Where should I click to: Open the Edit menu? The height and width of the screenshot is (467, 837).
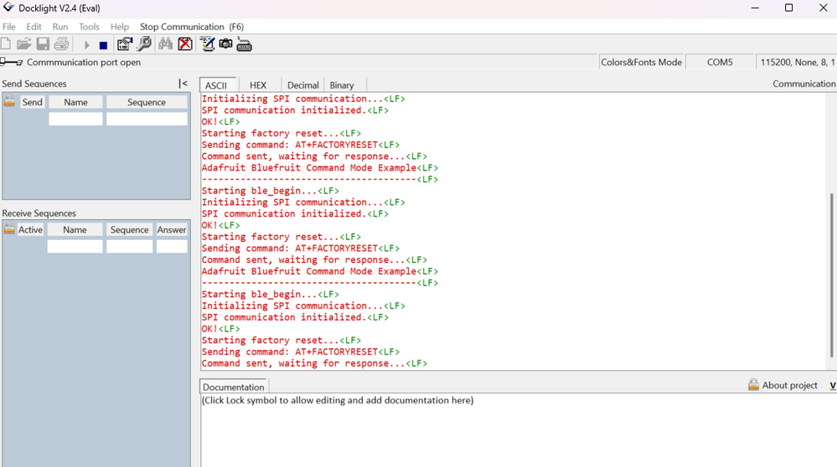pyautogui.click(x=34, y=27)
